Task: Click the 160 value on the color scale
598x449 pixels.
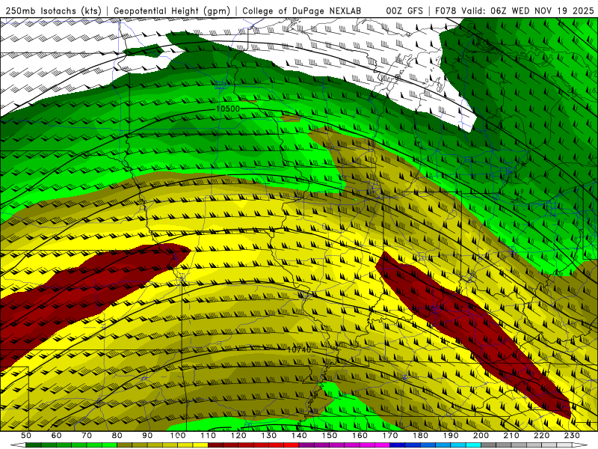Action: pos(360,436)
